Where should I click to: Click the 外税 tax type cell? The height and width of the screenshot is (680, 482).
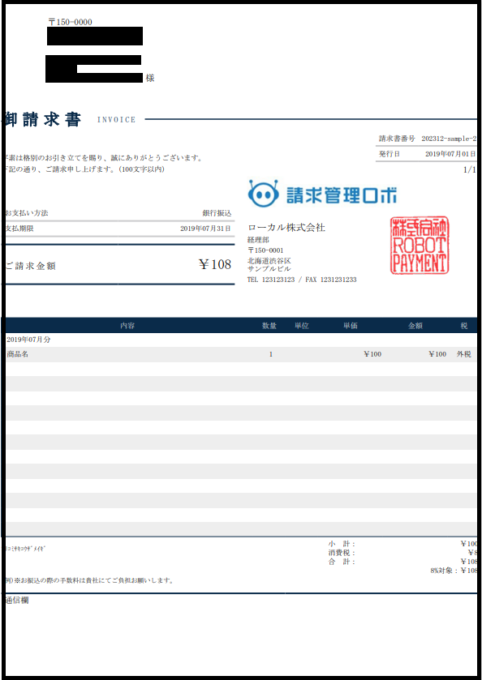(464, 354)
